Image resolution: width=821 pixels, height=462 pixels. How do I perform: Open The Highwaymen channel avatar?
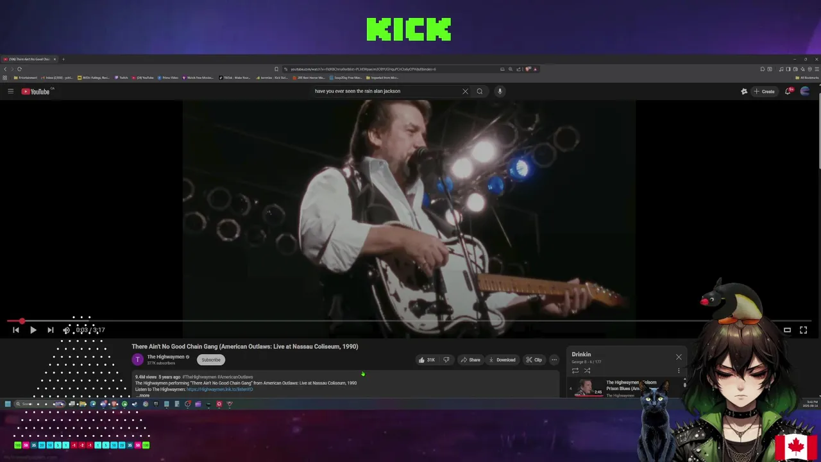pyautogui.click(x=137, y=359)
